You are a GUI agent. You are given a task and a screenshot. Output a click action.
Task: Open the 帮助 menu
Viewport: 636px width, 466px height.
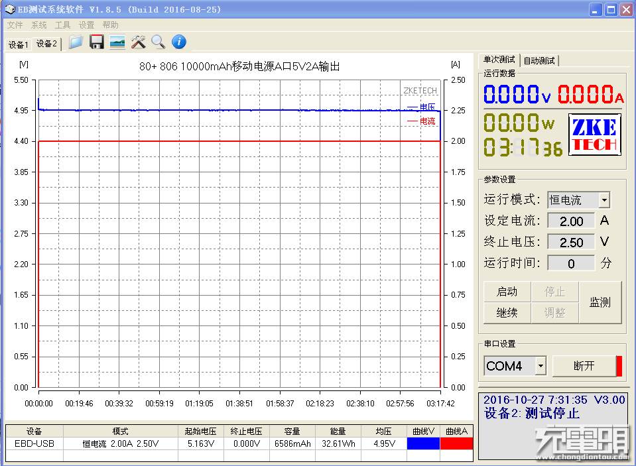click(110, 25)
